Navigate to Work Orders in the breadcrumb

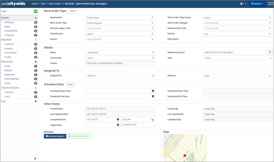click(x=54, y=4)
